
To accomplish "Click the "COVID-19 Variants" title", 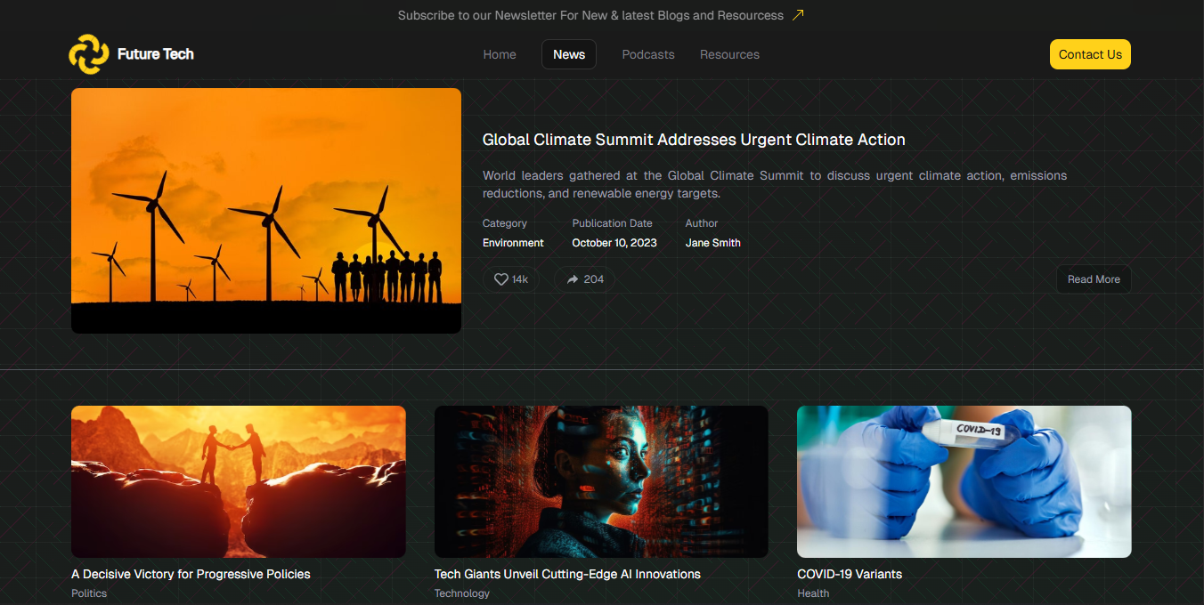I will click(x=850, y=574).
